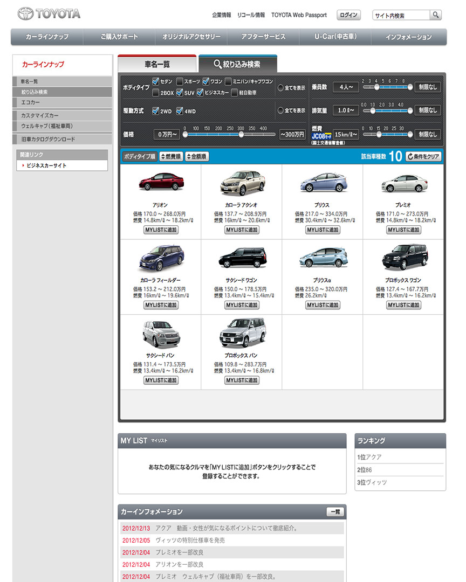466x582 pixels.
Task: Open the オリジナルアクセサリー nav menu
Action: 191,37
